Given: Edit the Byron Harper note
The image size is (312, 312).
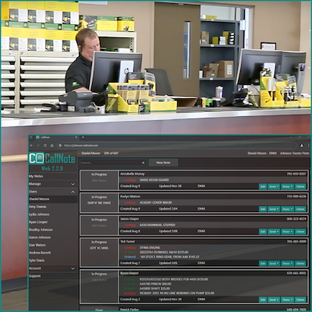Looking at the screenshot, I should click(x=263, y=300).
